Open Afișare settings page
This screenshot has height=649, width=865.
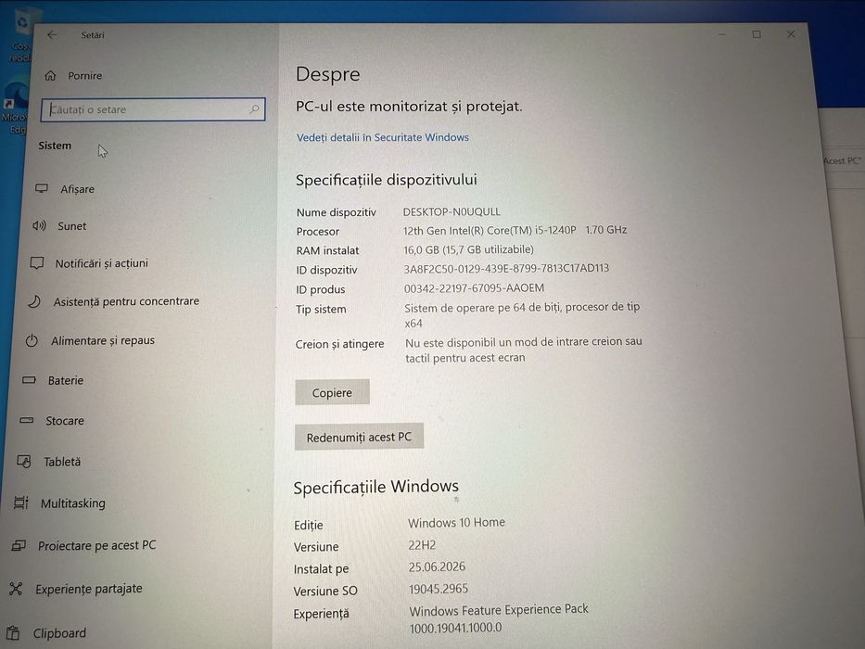[77, 189]
